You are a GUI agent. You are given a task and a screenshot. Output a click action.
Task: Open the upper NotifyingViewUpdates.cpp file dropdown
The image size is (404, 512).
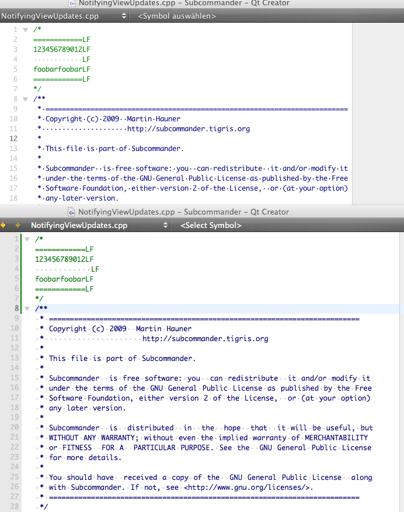click(x=63, y=16)
